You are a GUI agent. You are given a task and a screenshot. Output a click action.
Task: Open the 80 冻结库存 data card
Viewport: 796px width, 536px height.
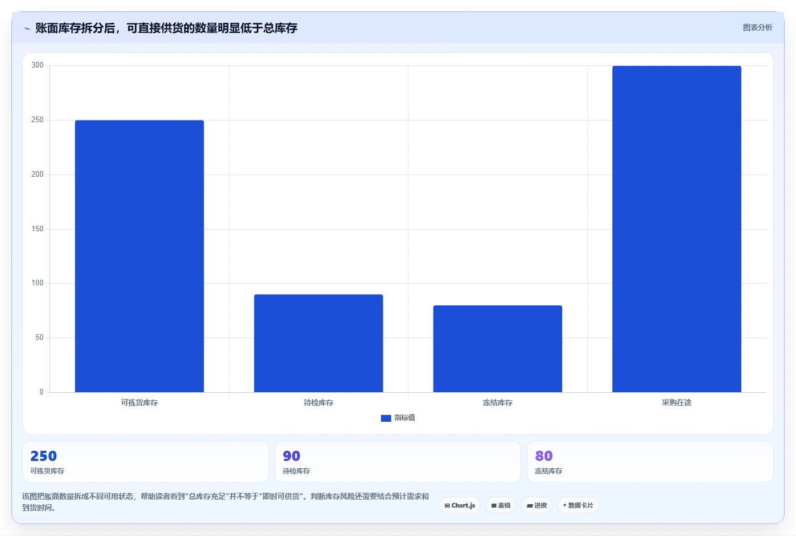click(x=650, y=462)
